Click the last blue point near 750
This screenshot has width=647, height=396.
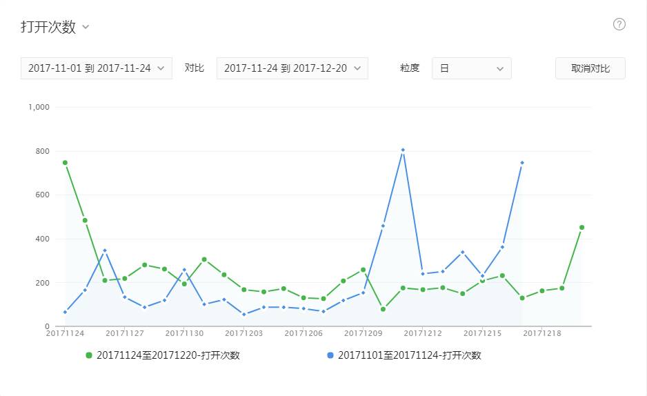(x=522, y=163)
